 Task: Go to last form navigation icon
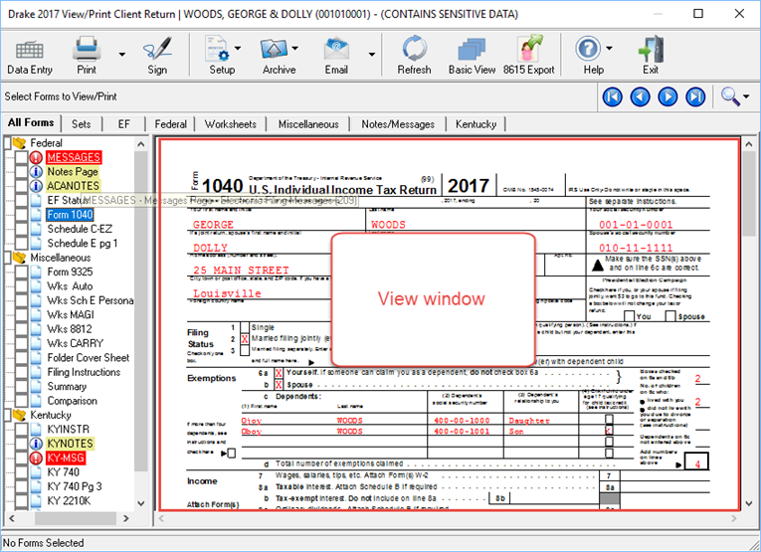point(695,97)
